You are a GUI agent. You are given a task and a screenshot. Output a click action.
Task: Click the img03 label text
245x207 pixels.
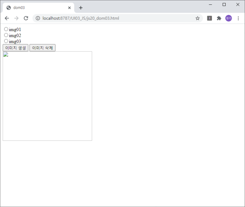15,42
